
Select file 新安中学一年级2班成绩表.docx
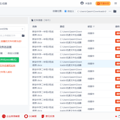coord(43,41)
